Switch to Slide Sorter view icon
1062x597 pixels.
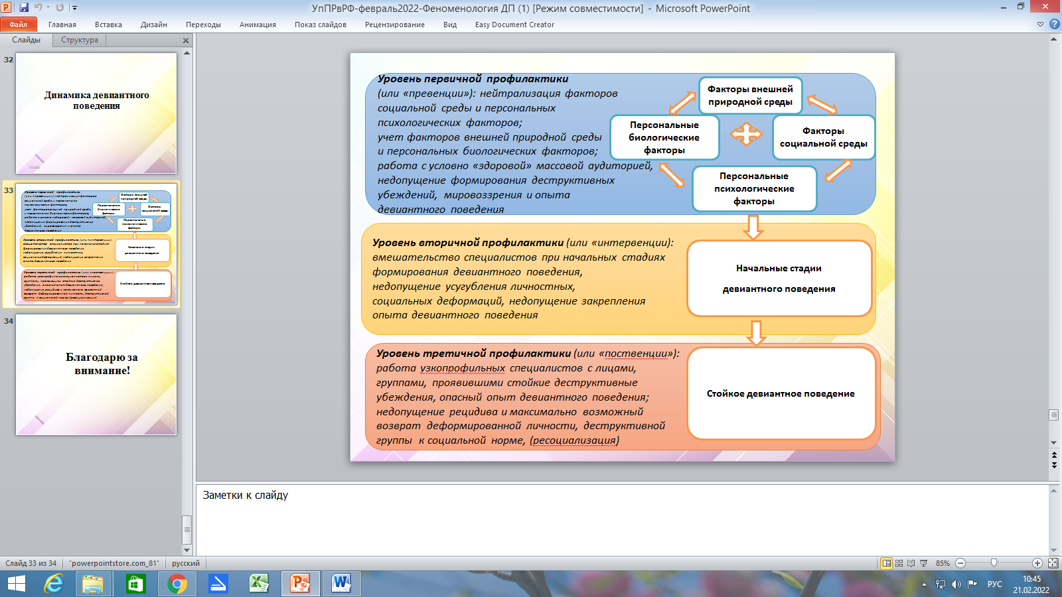pyautogui.click(x=899, y=563)
